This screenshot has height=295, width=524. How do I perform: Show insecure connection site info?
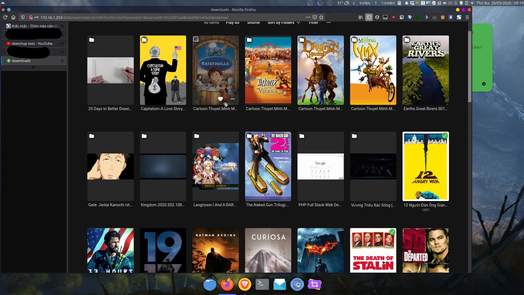[31, 17]
